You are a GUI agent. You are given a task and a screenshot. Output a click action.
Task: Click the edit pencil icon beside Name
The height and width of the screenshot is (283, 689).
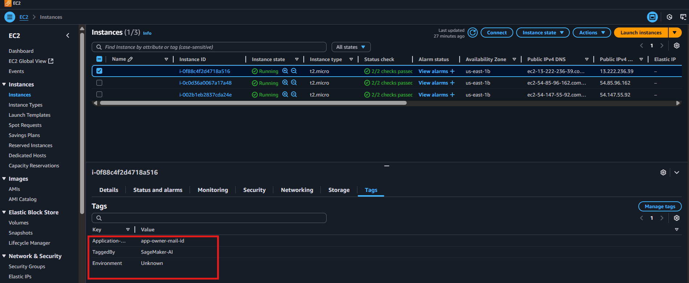[x=130, y=59]
